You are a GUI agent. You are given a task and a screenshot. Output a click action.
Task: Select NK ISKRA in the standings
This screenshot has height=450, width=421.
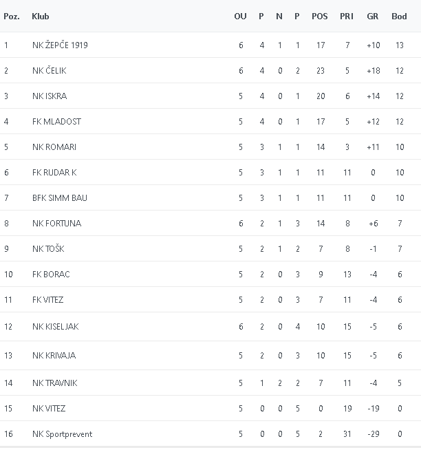click(x=50, y=96)
